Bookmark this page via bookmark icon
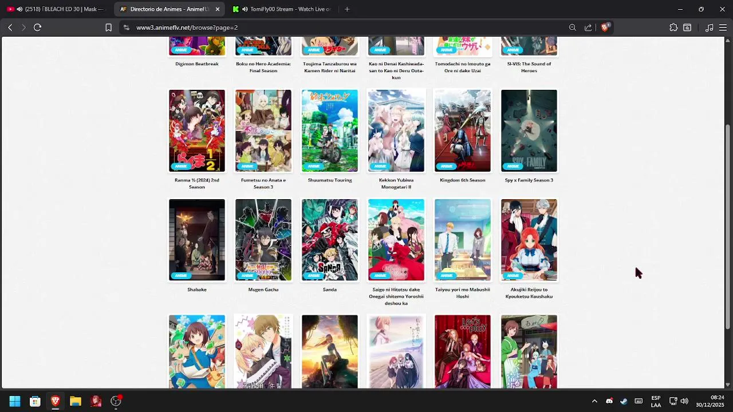This screenshot has height=412, width=733. 108,27
